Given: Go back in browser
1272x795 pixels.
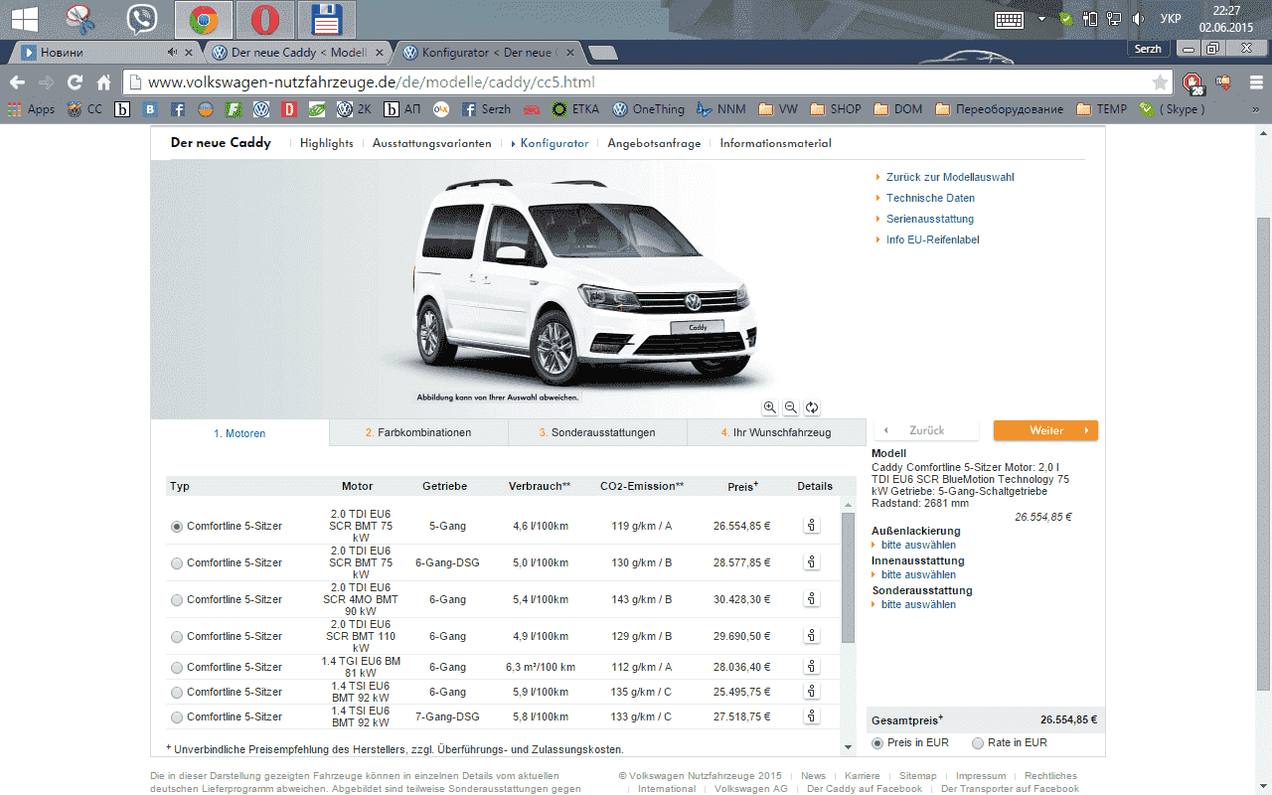Looking at the screenshot, I should point(17,82).
